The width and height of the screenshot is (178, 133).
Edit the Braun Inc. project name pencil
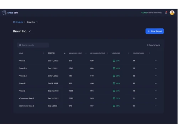click(x=30, y=31)
